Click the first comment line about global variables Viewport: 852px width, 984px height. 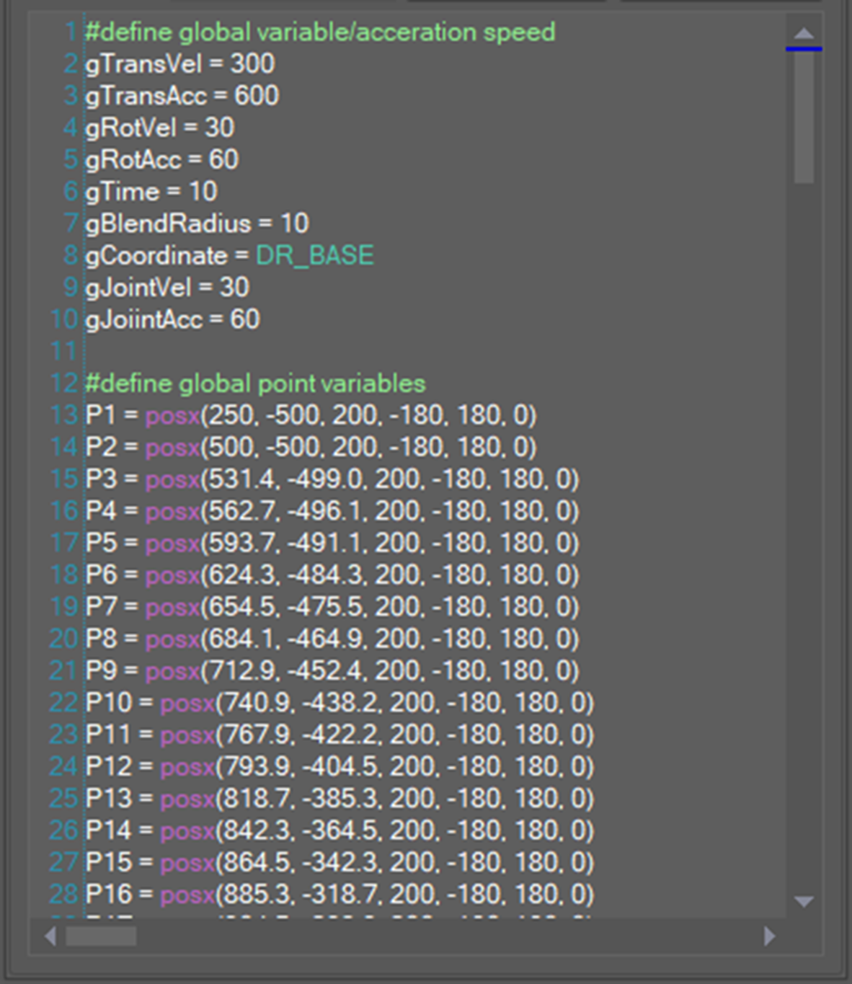[x=320, y=32]
